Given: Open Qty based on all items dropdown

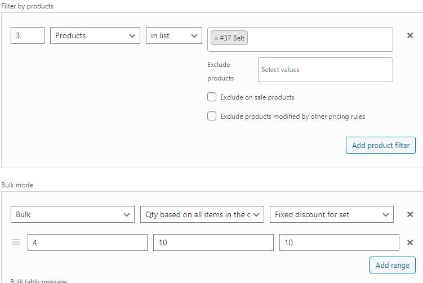Looking at the screenshot, I should pos(202,214).
